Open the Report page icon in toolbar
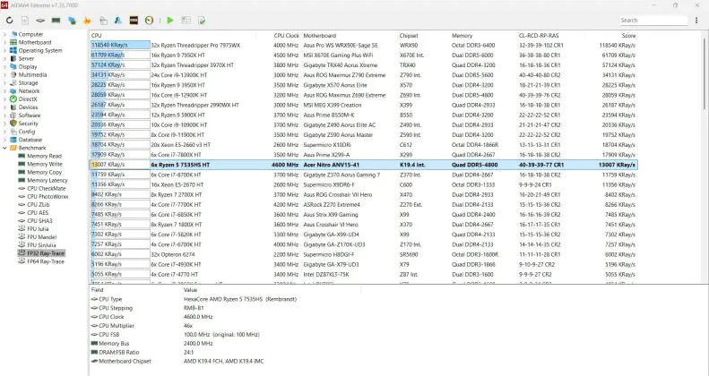This screenshot has height=376, width=709. pos(25,21)
